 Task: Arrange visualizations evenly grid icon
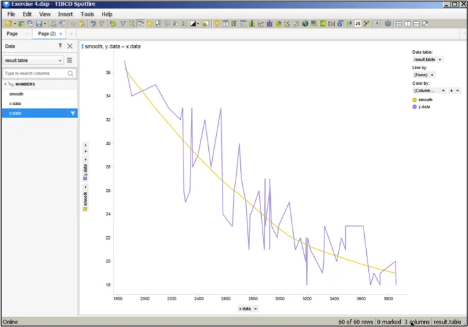[399, 23]
